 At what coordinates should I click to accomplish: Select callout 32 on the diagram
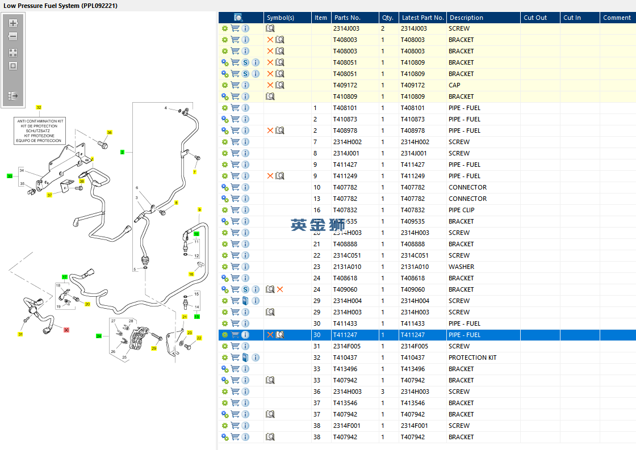click(x=39, y=107)
